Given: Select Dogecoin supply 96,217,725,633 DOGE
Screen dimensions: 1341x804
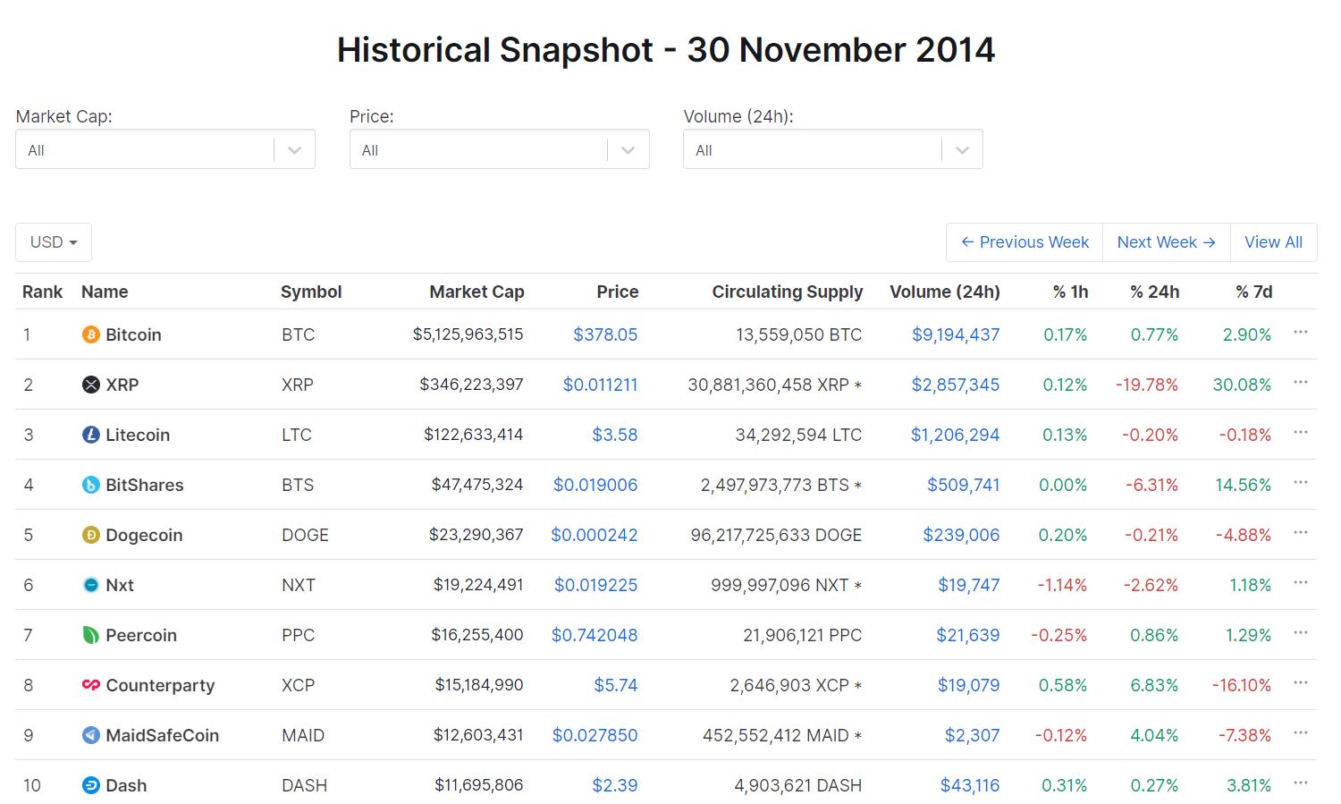Looking at the screenshot, I should (776, 535).
